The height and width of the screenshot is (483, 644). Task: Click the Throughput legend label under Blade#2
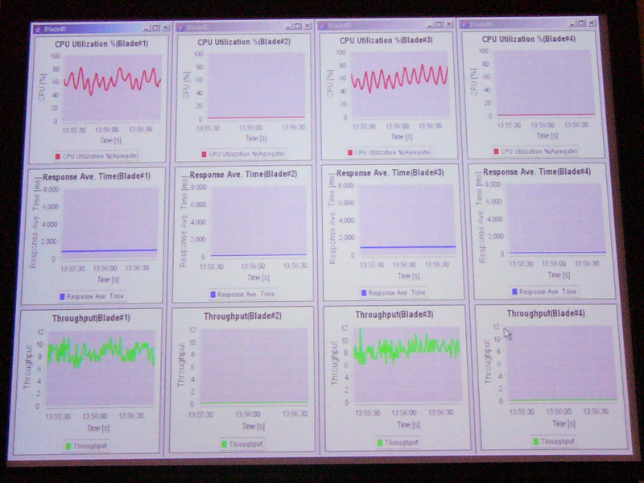[x=246, y=444]
